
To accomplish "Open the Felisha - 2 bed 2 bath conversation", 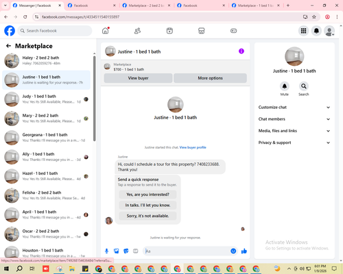I will point(47,195).
